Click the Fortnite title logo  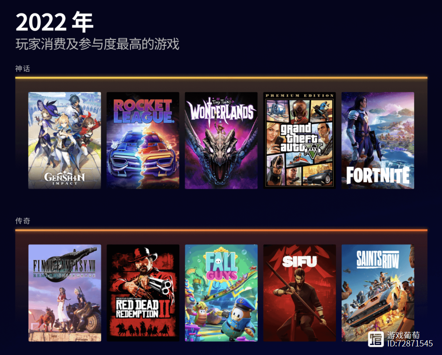click(x=378, y=175)
